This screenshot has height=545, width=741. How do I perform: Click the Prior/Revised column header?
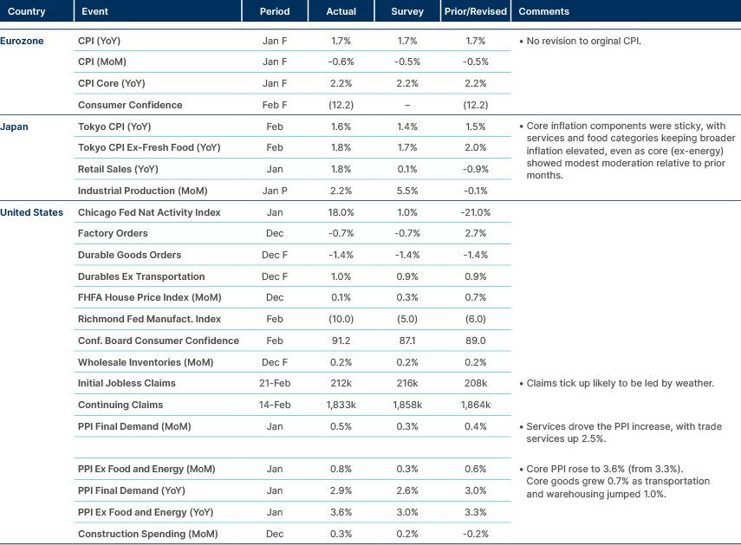[475, 11]
